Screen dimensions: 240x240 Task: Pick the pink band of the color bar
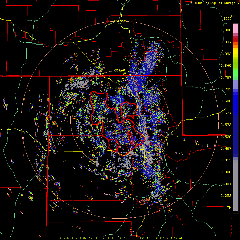235,28
